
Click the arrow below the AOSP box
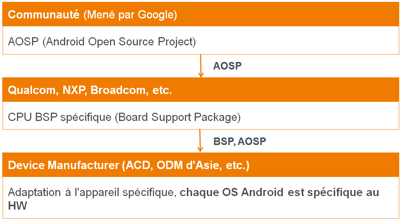point(201,66)
